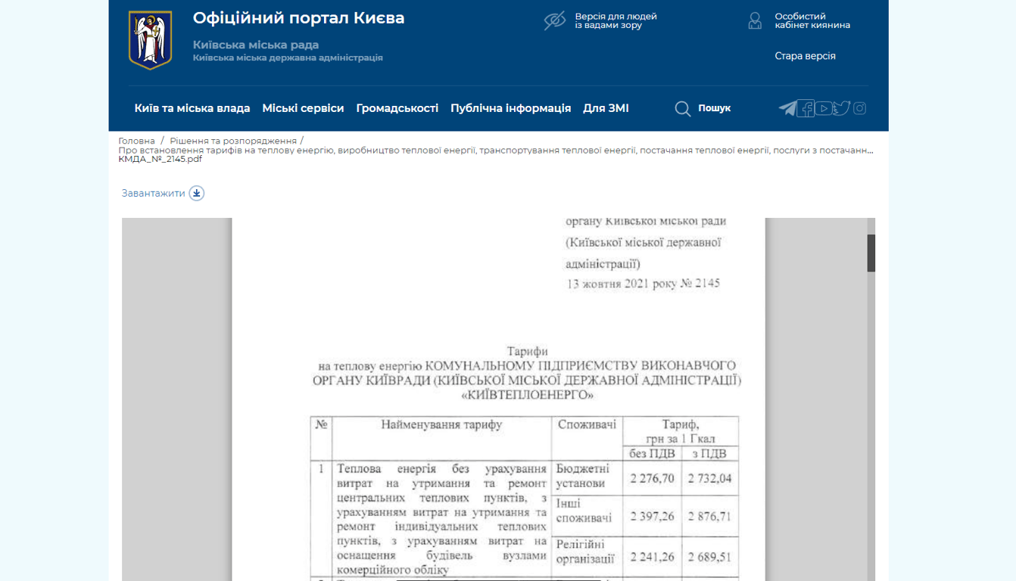The width and height of the screenshot is (1016, 581).
Task: Open the Міські сервіси menu
Action: [303, 108]
